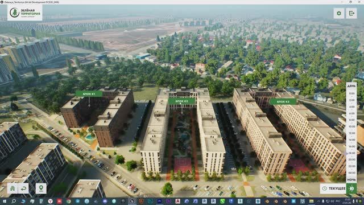Viewport: 364px width, 205px height.
Task: Open the Windows Start menu
Action: tap(5, 201)
